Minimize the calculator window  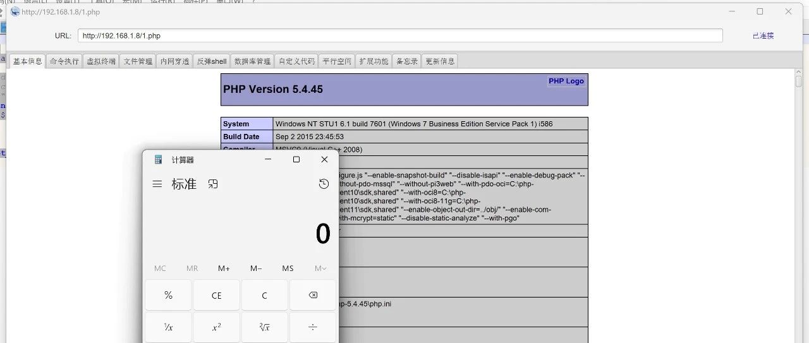coord(268,160)
